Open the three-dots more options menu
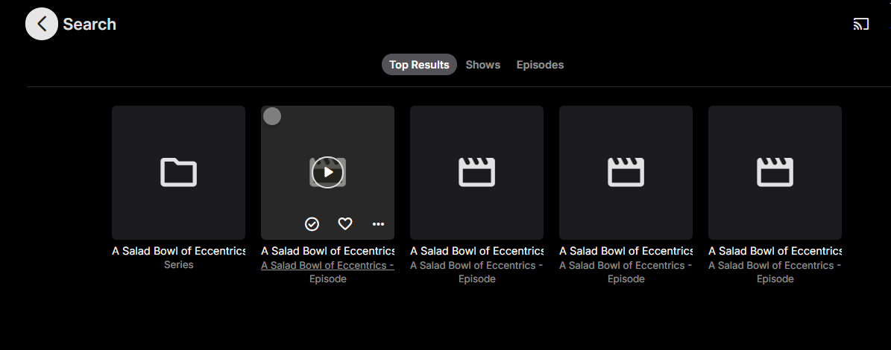Screen dimensions: 891x350 click(378, 223)
